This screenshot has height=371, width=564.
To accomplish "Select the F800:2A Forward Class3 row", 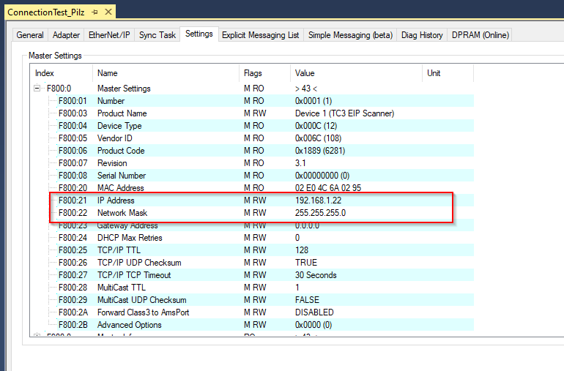I will click(265, 312).
